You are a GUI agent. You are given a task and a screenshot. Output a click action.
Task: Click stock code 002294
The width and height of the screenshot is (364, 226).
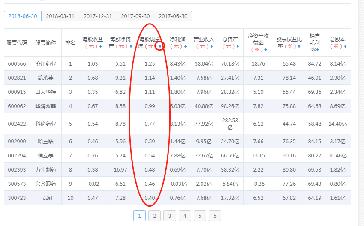[x=17, y=155]
